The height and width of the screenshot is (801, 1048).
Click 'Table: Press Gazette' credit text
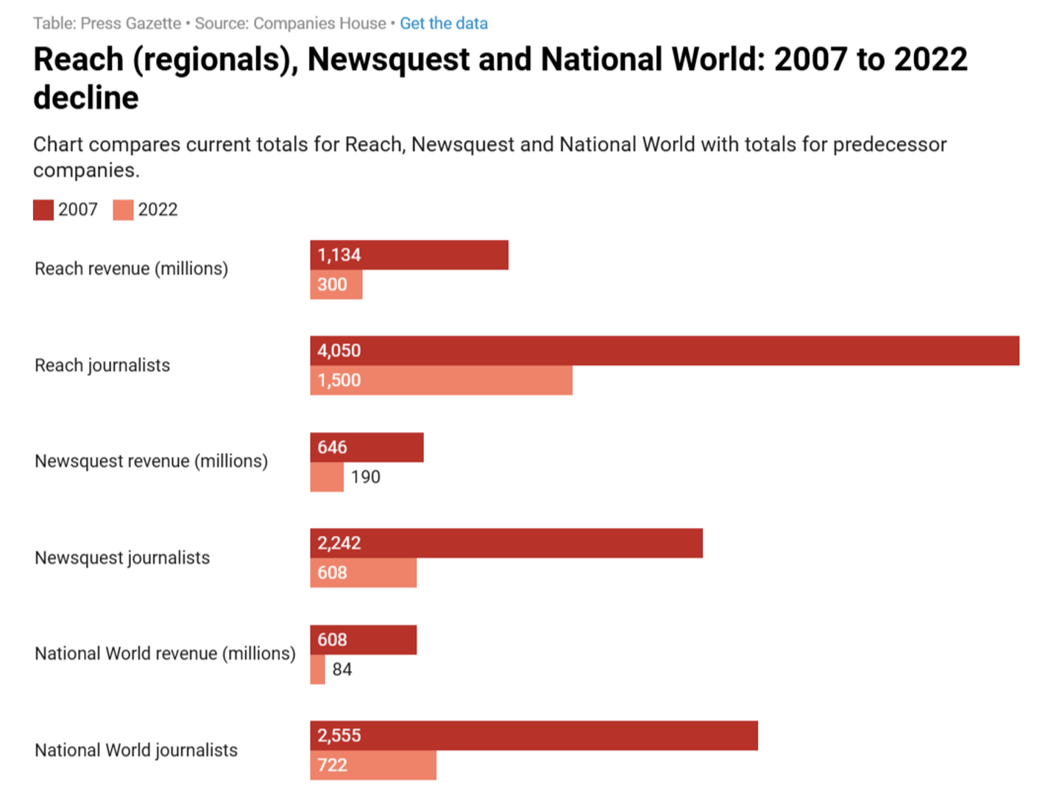tap(107, 24)
